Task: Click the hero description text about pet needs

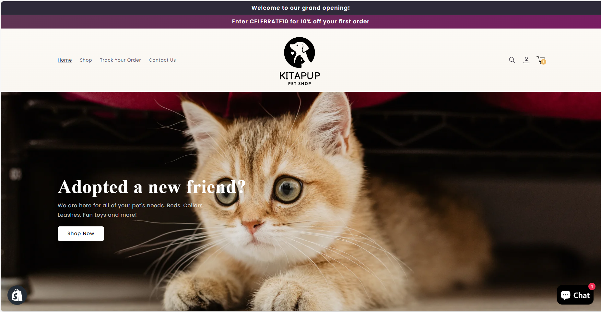Action: coord(131,210)
